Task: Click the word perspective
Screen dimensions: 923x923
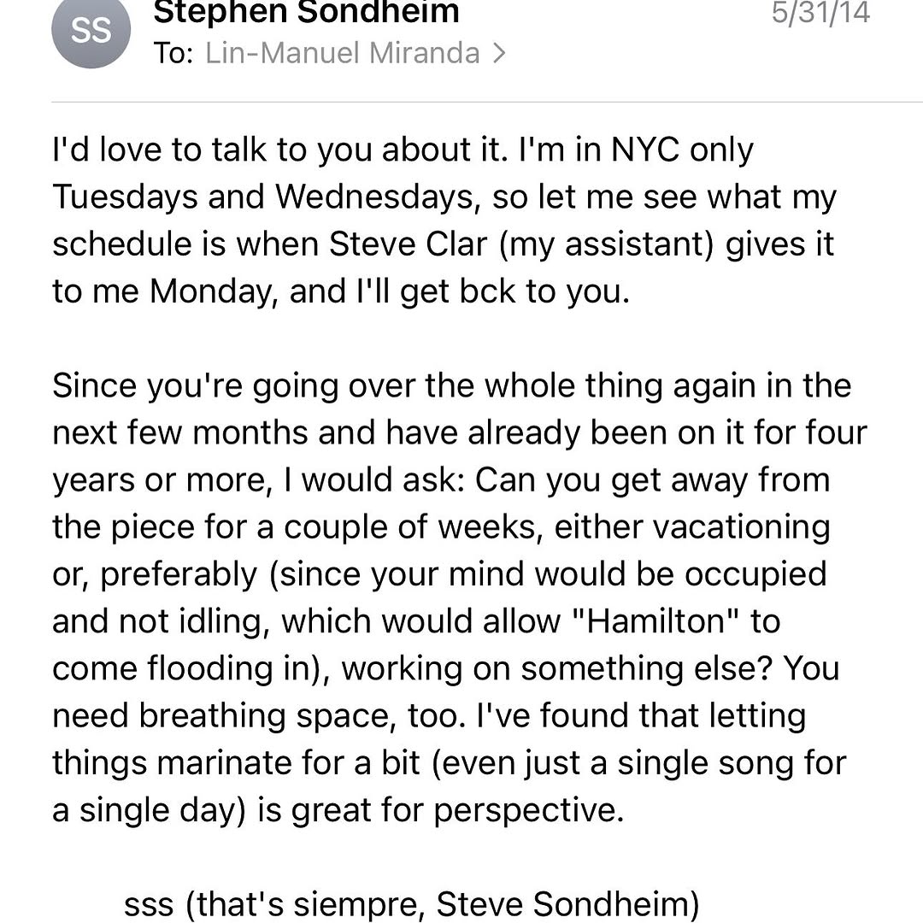Action: [x=529, y=811]
